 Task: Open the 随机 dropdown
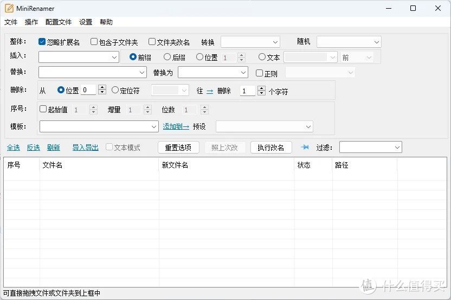(349, 42)
